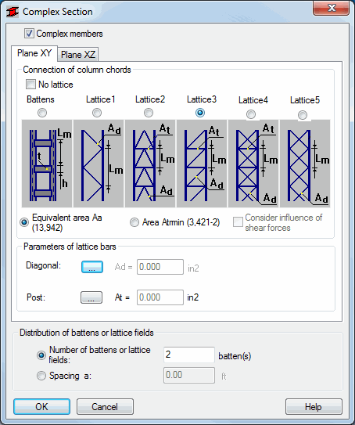This screenshot has width=355, height=425.
Task: Click the At area input field
Action: (x=160, y=297)
